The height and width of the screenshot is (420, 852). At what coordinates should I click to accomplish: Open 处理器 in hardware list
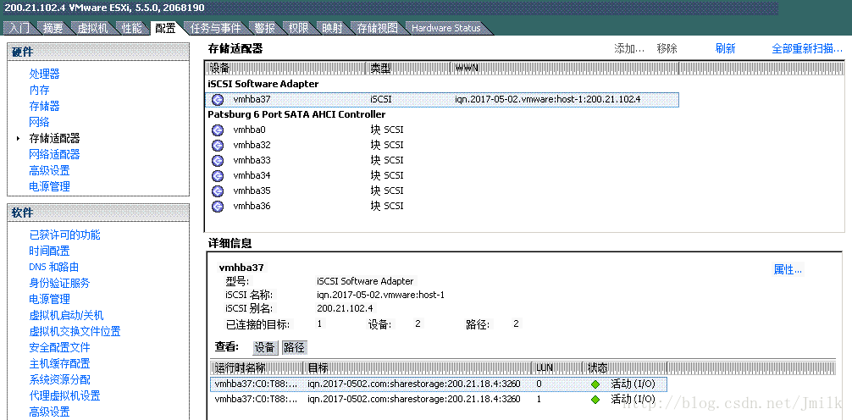[45, 74]
